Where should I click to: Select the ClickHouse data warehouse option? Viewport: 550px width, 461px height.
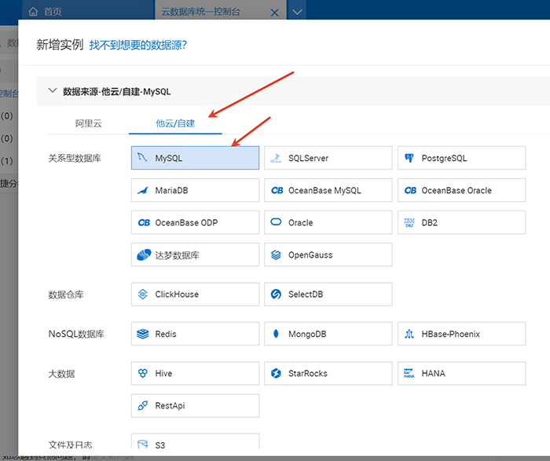tap(195, 295)
